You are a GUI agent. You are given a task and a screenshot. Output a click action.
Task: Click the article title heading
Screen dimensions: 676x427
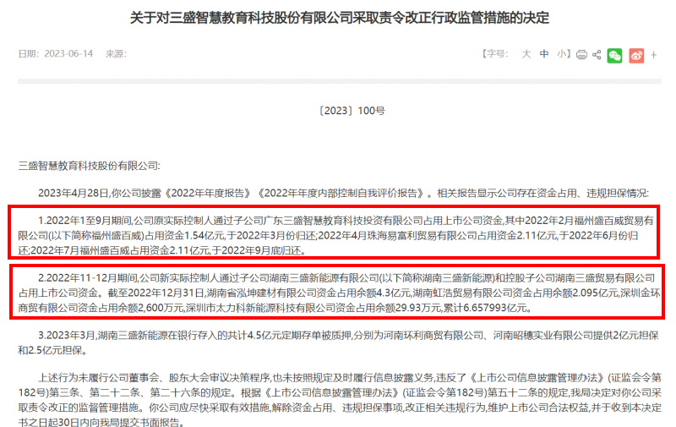click(x=340, y=18)
